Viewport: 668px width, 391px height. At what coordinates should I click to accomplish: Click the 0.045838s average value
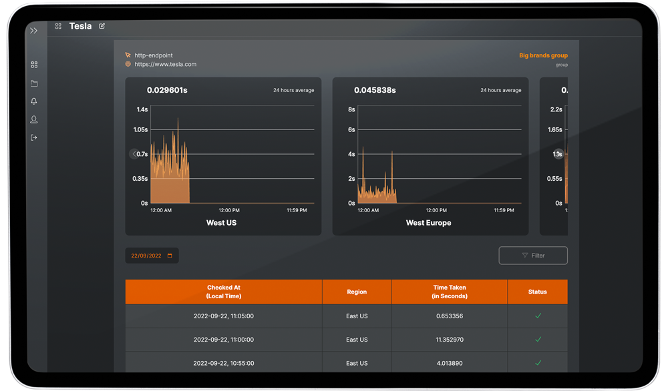(375, 90)
